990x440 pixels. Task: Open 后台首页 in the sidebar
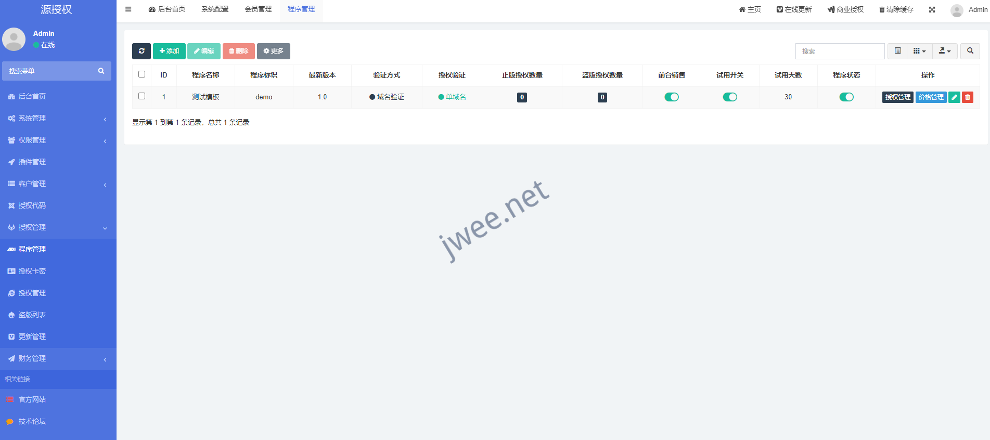pos(58,96)
